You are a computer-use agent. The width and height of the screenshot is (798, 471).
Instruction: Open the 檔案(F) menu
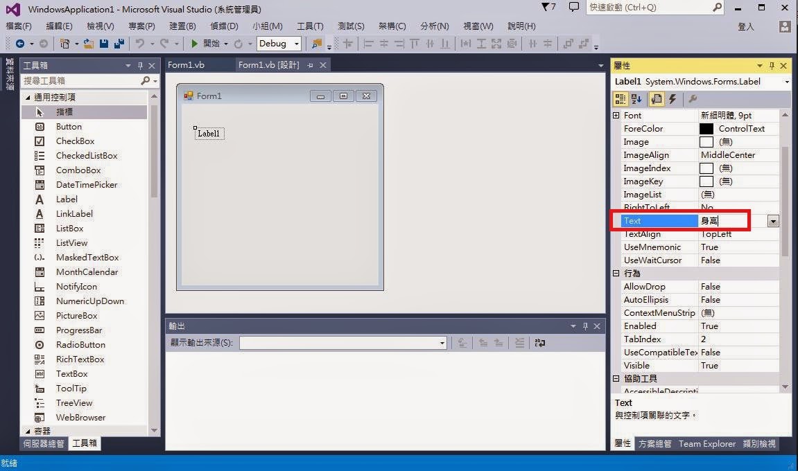point(18,26)
